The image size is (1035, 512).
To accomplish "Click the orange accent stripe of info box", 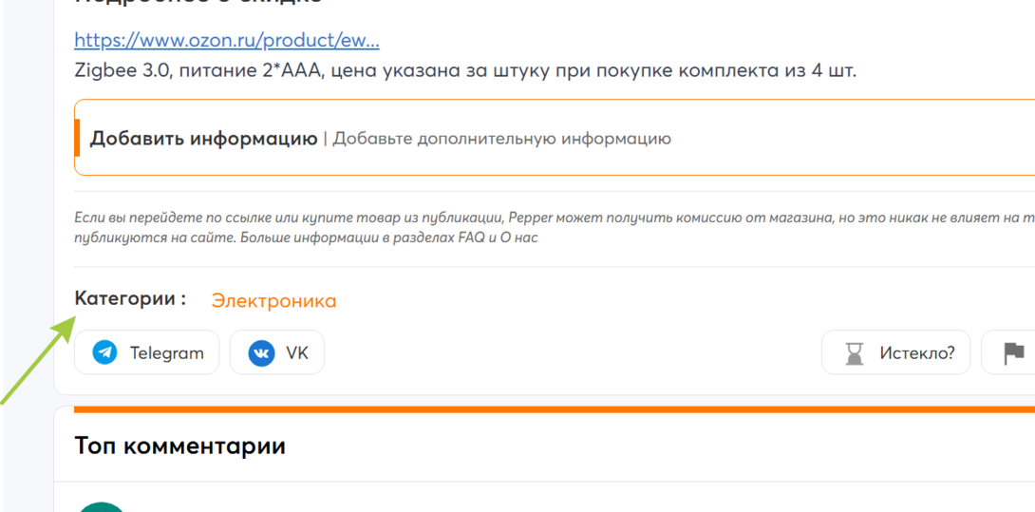I will pyautogui.click(x=77, y=138).
